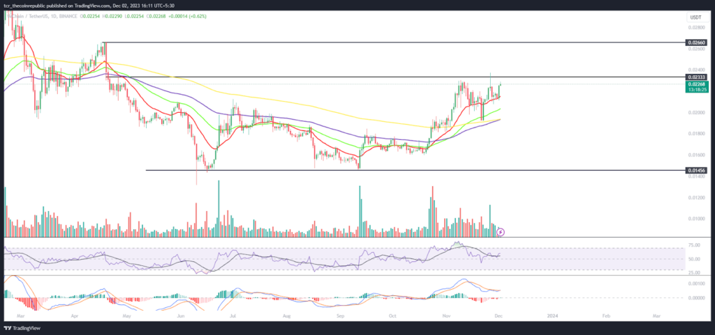Click the 0.02400 price axis value
This screenshot has width=715, height=335.
[696, 70]
